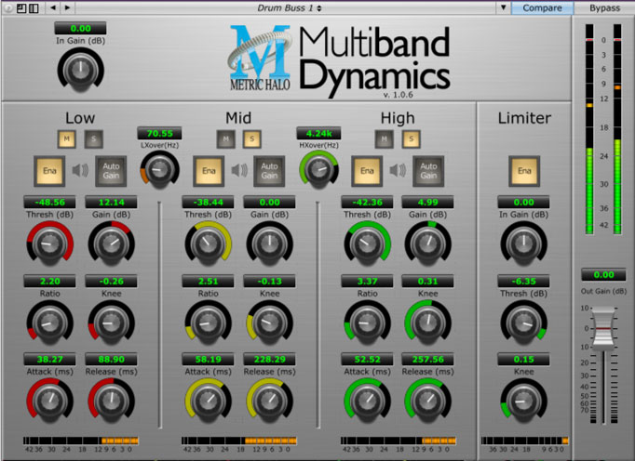Viewport: 635px width, 461px height.
Task: Click the Low band Ratio knob
Action: coord(49,323)
